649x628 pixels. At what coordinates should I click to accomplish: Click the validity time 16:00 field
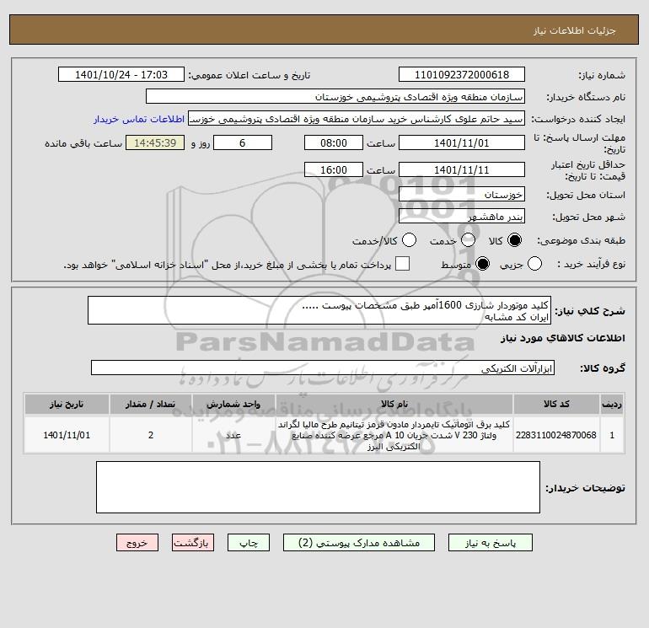point(334,169)
